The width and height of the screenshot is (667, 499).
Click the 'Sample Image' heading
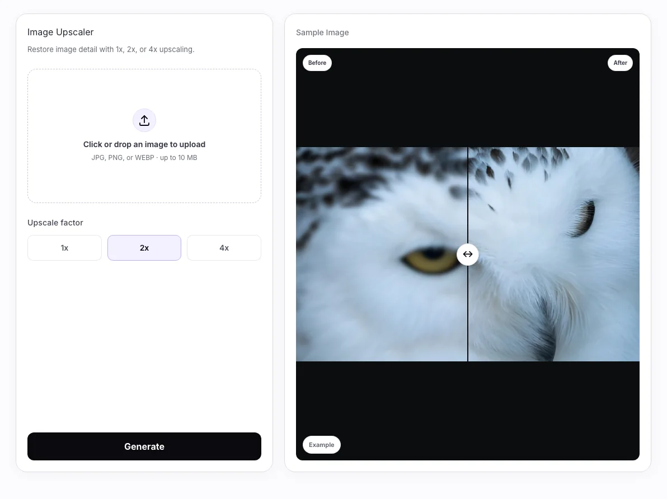[322, 32]
